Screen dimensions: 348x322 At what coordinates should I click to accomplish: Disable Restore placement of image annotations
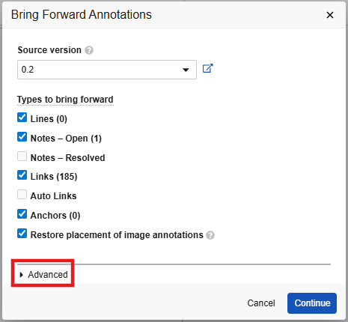22,234
